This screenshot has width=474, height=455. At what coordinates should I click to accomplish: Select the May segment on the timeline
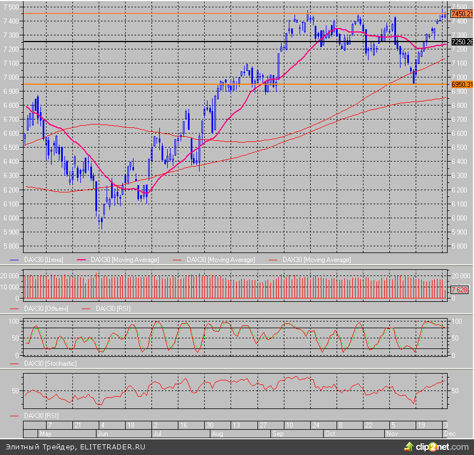click(45, 434)
